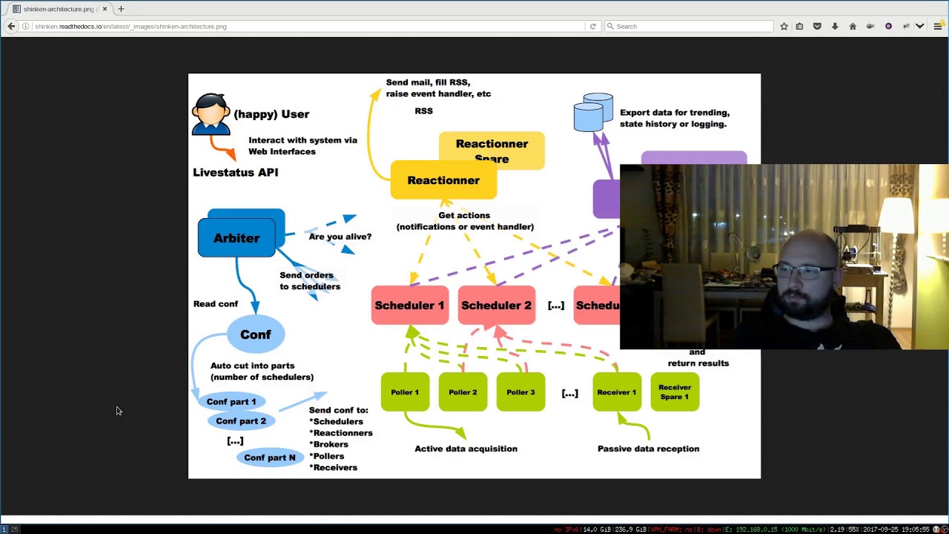Click the blue Conf ellipse

click(256, 334)
